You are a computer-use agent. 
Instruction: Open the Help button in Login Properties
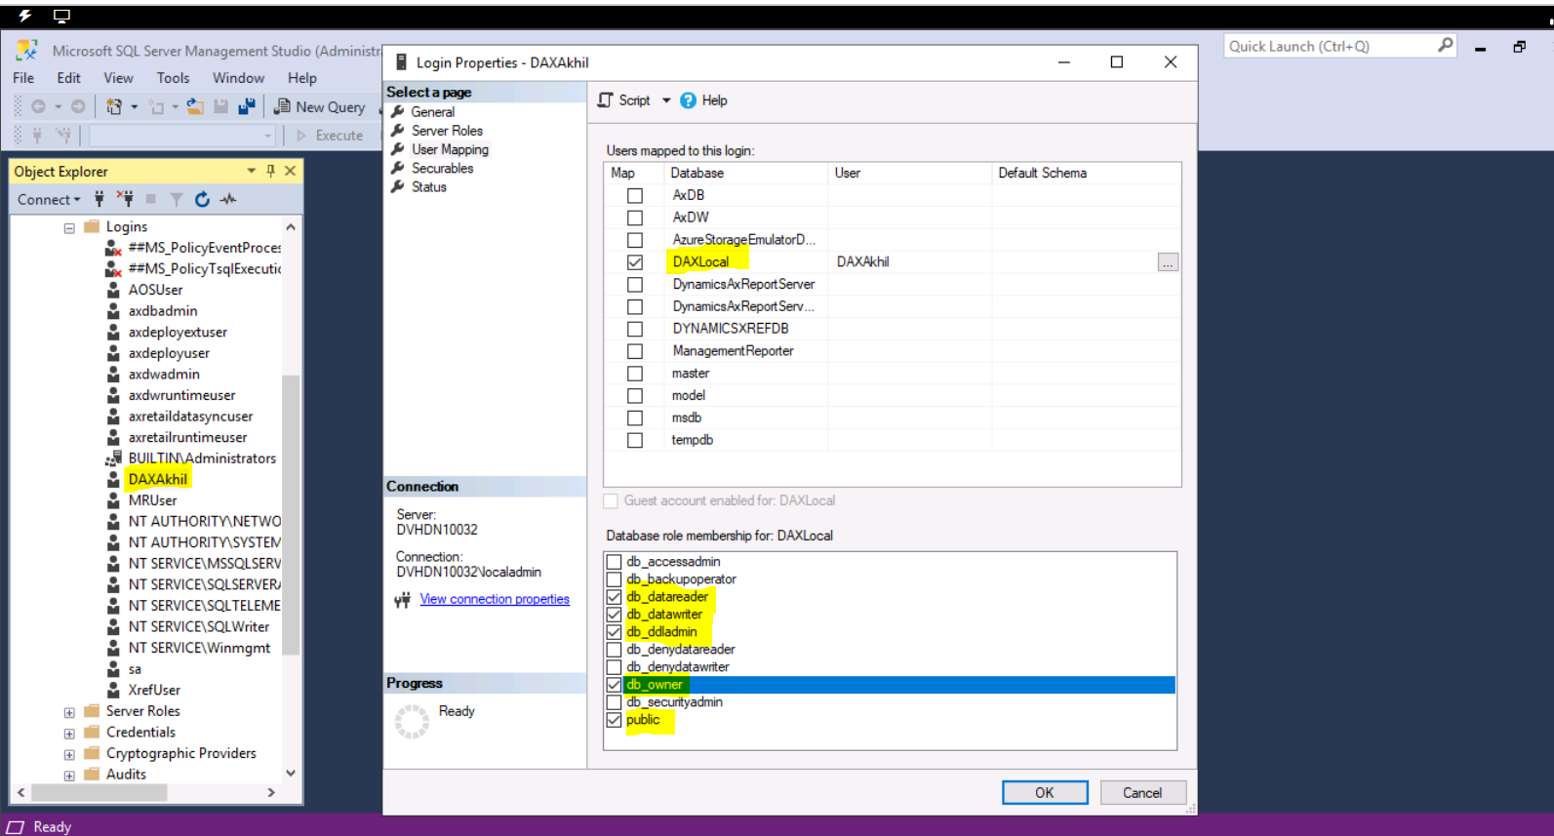point(703,100)
